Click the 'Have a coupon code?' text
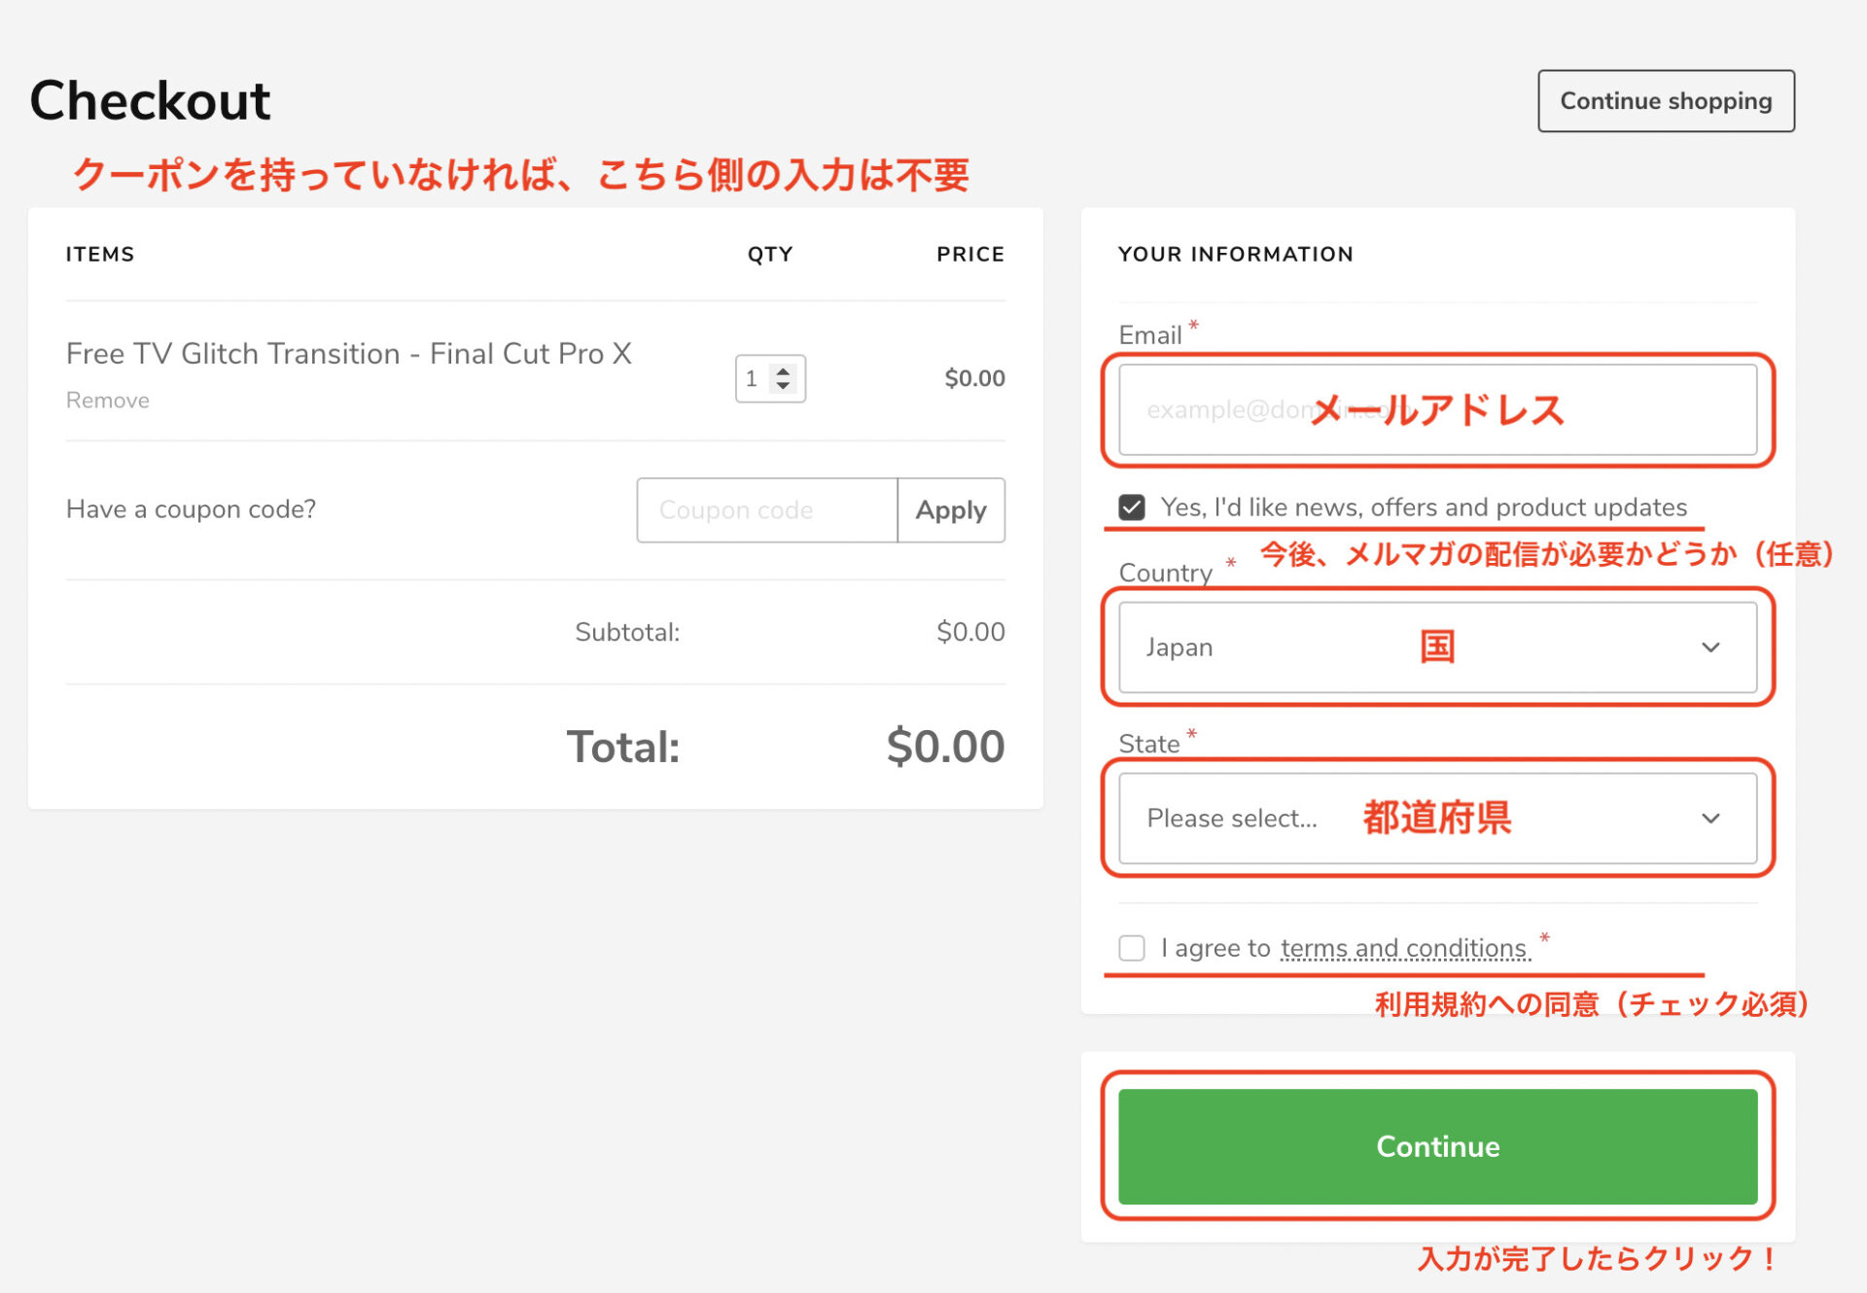 pyautogui.click(x=191, y=509)
